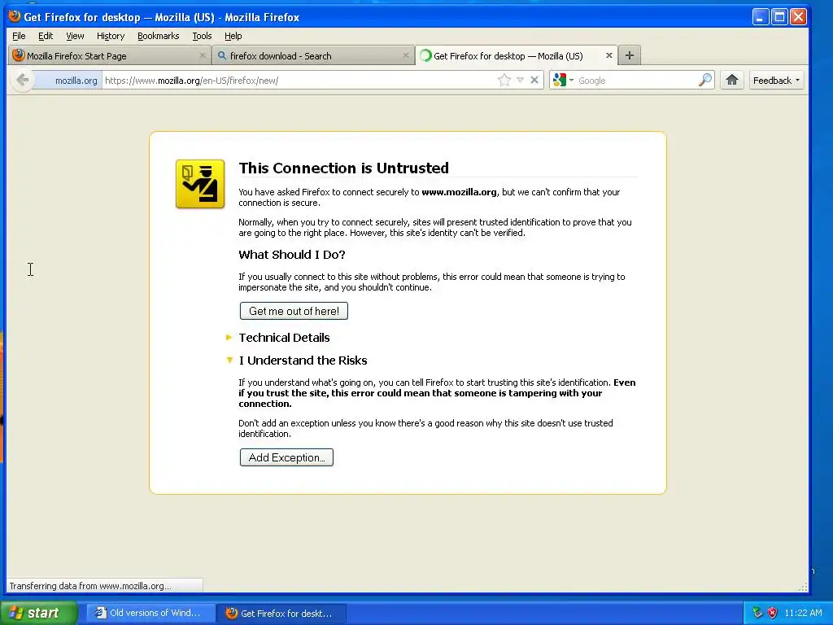Open the History menu

pos(111,36)
